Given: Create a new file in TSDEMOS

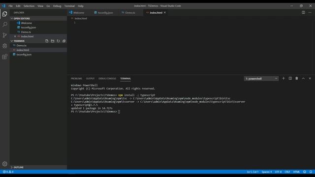Looking at the screenshot, I should [47, 41].
